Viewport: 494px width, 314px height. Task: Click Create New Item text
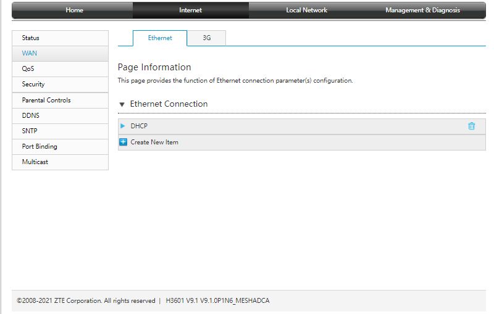click(154, 143)
